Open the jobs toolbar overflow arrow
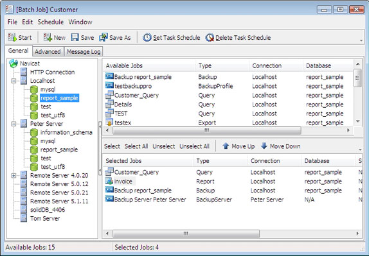The image size is (369, 256). 360,149
